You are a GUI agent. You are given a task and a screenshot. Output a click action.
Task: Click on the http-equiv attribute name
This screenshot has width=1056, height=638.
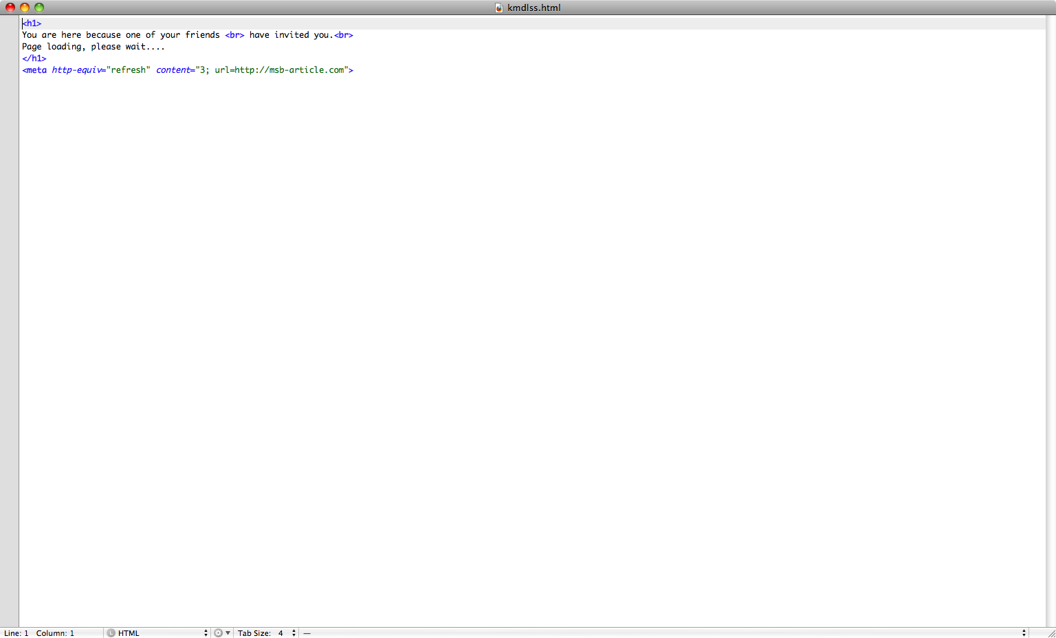click(x=76, y=70)
